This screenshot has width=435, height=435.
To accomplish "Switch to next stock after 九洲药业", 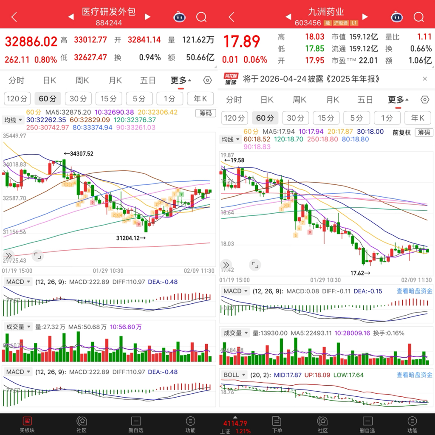I will coord(365,17).
